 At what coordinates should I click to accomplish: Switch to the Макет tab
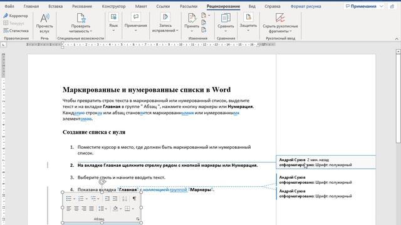pos(141,6)
